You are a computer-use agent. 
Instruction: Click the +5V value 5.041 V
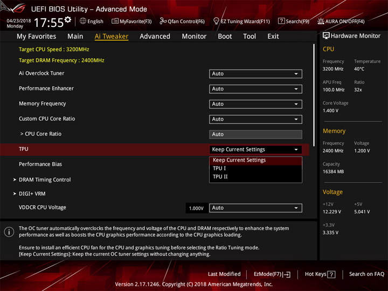click(x=362, y=212)
